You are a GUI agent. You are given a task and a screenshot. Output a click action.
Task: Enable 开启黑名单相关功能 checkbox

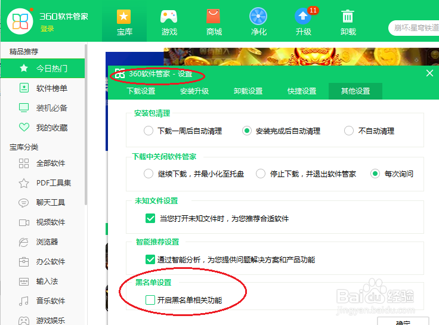click(150, 300)
